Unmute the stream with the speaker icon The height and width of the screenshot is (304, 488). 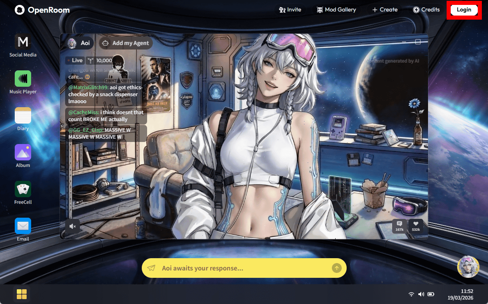click(73, 226)
